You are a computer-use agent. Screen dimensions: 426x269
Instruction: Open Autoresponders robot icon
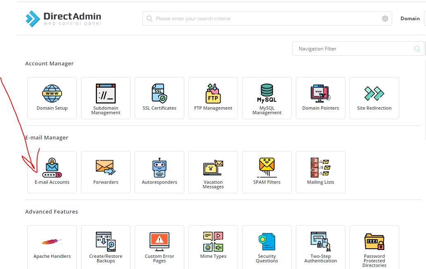(159, 168)
